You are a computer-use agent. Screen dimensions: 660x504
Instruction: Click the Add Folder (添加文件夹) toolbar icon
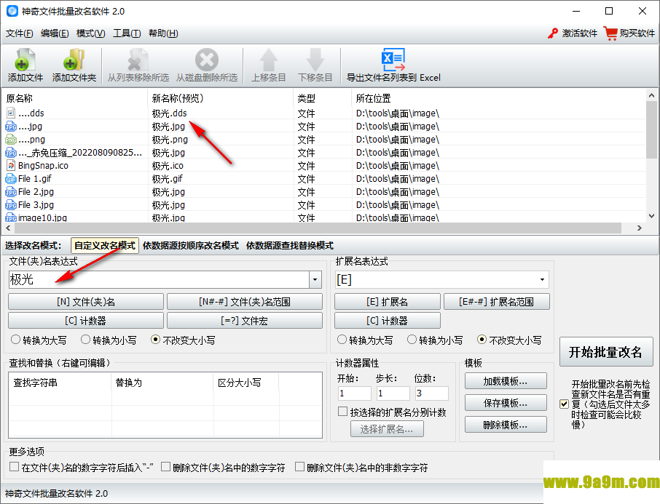[x=74, y=60]
